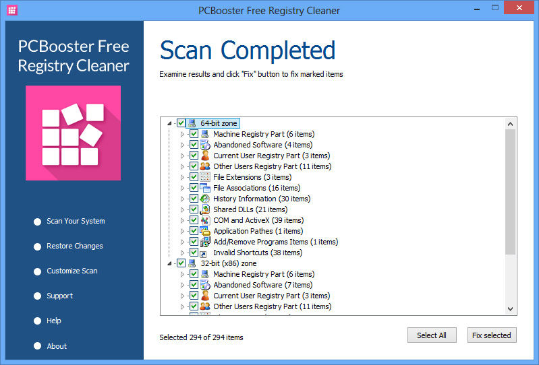Maximize the PCBooster window
This screenshot has width=539, height=365.
(x=495, y=8)
